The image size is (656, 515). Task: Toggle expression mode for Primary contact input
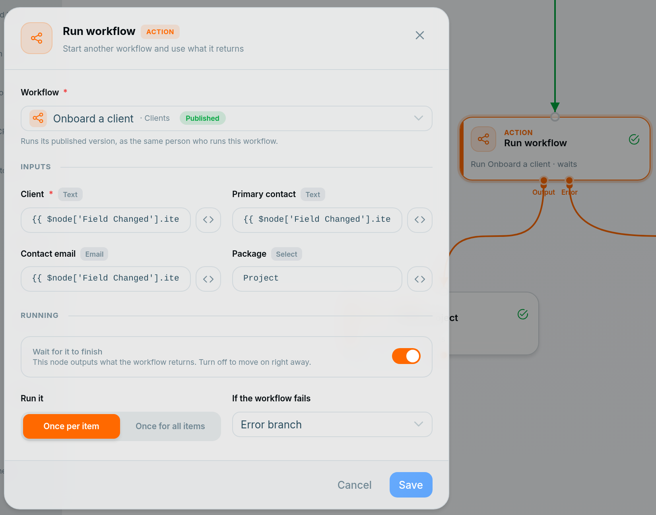(x=420, y=220)
